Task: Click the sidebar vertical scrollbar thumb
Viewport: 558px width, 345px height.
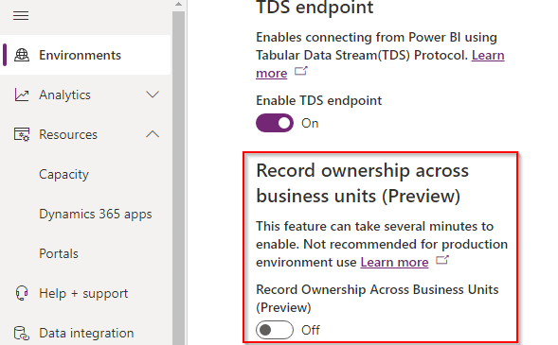Action: (x=179, y=178)
